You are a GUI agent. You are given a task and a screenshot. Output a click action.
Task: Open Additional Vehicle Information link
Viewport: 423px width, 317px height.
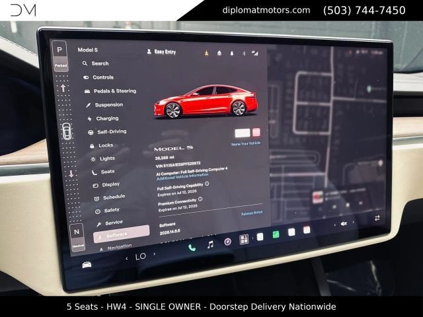(x=182, y=176)
